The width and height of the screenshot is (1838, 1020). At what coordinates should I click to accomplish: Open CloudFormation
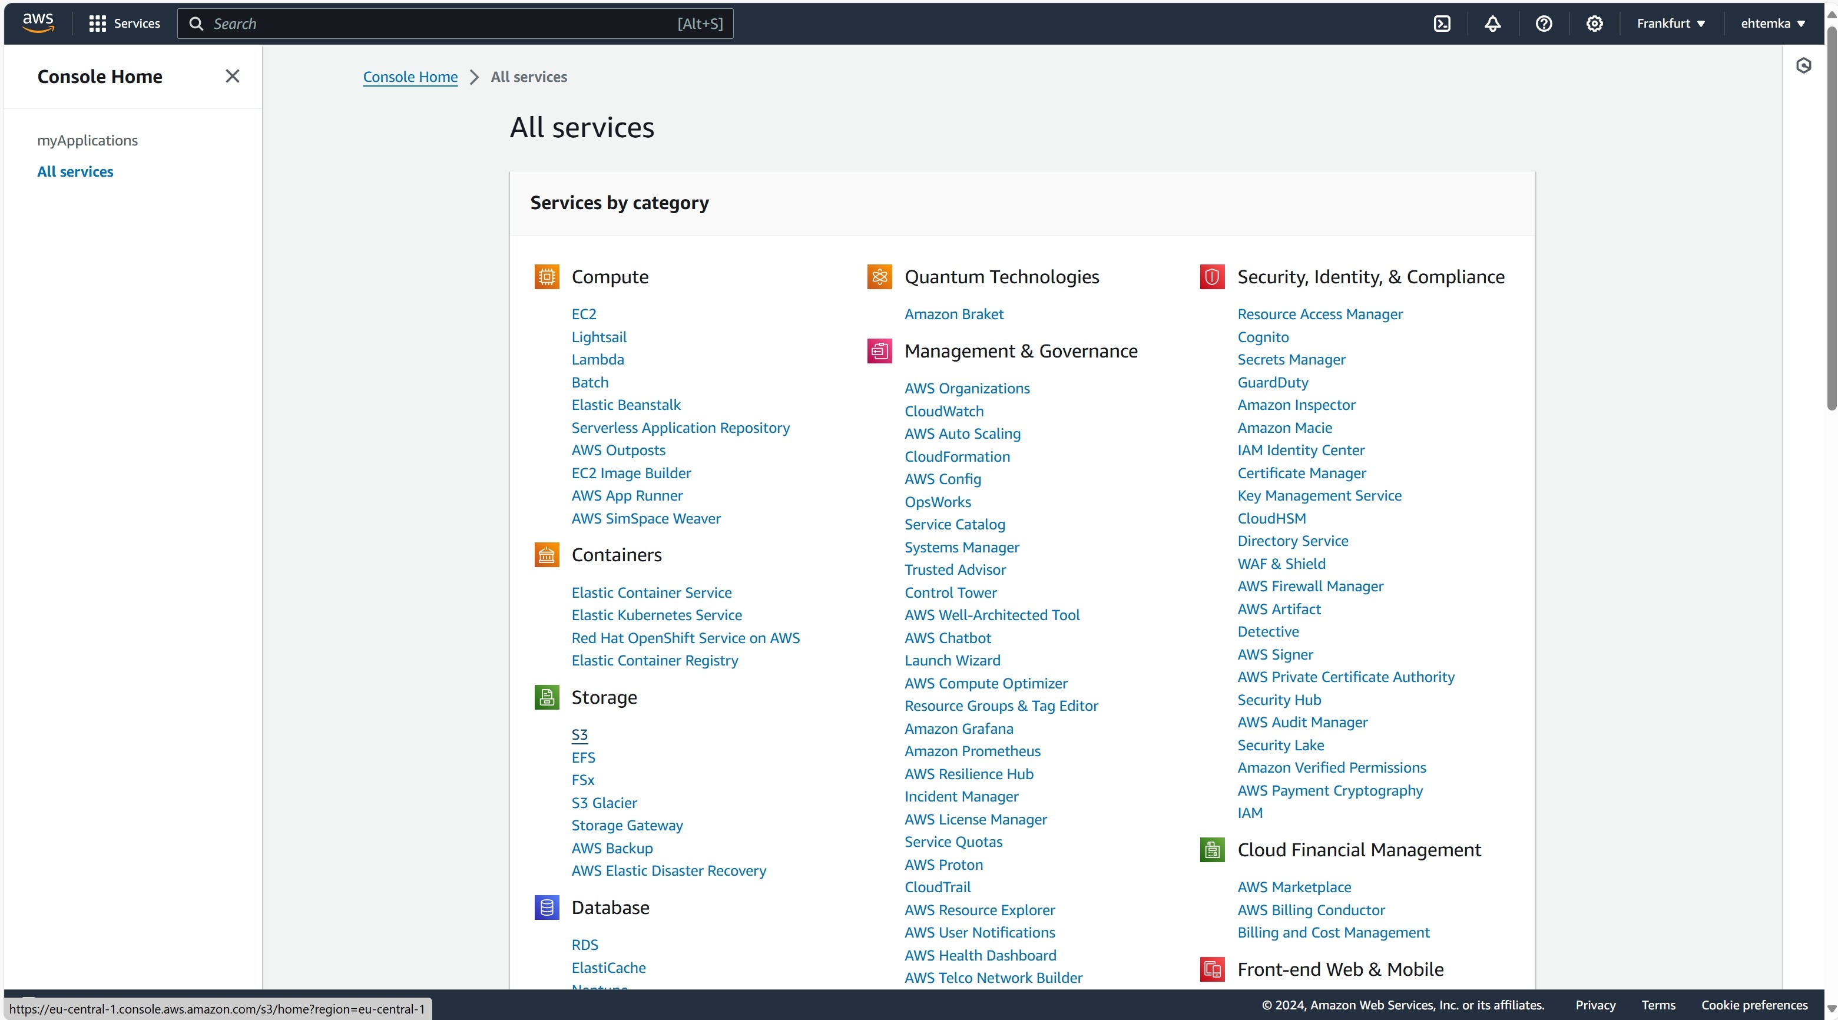[957, 456]
